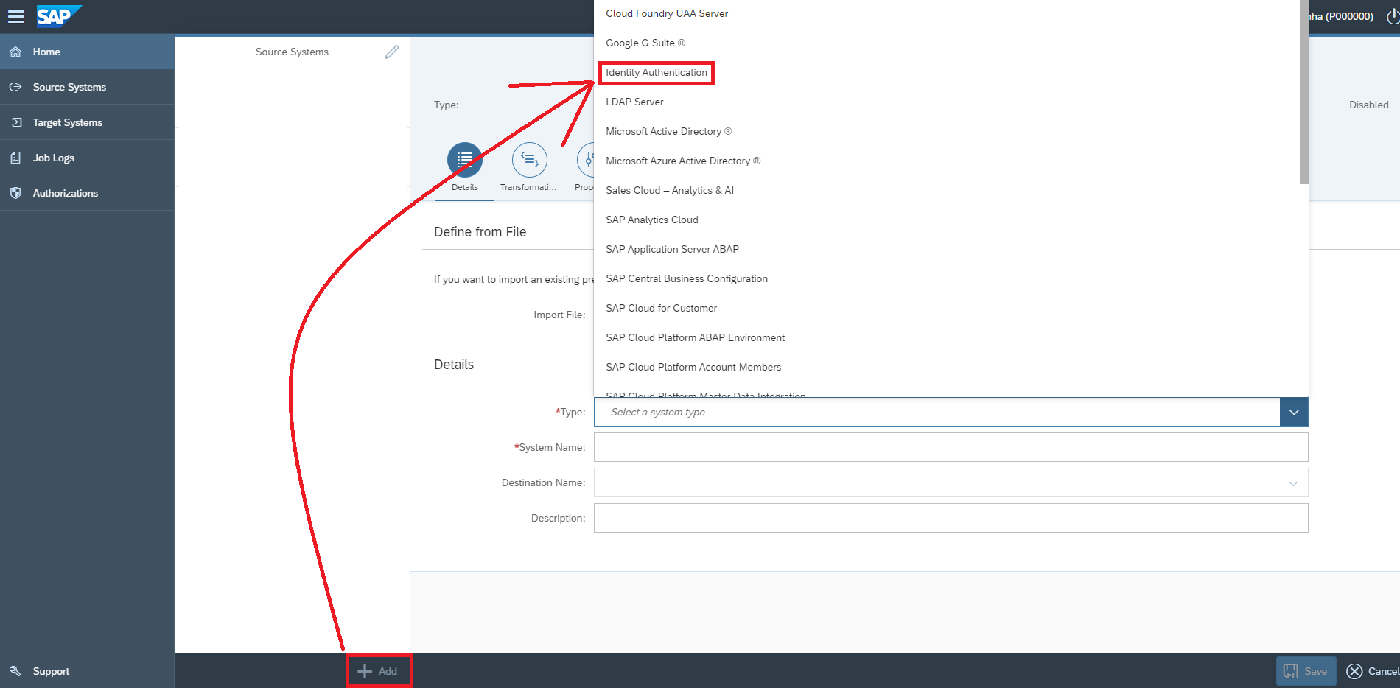Choose LDAP Server option
Viewport: 1400px width, 688px height.
[947, 102]
